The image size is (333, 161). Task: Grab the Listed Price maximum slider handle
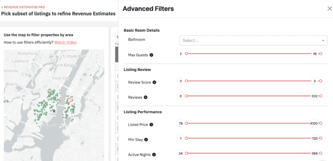[321, 123]
